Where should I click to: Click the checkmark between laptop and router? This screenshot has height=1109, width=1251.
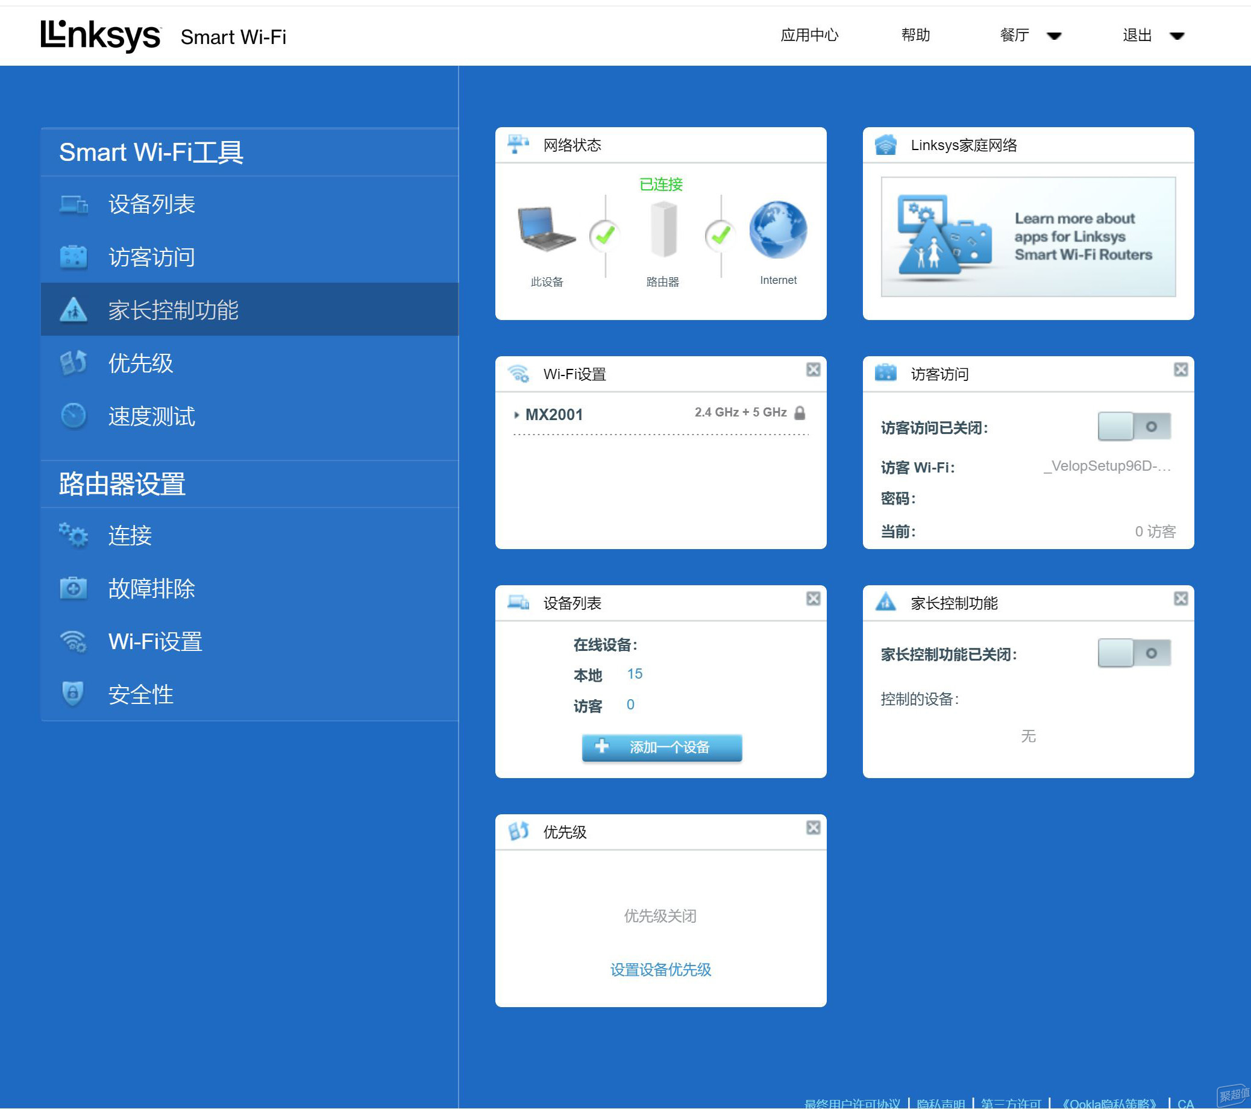pos(604,236)
